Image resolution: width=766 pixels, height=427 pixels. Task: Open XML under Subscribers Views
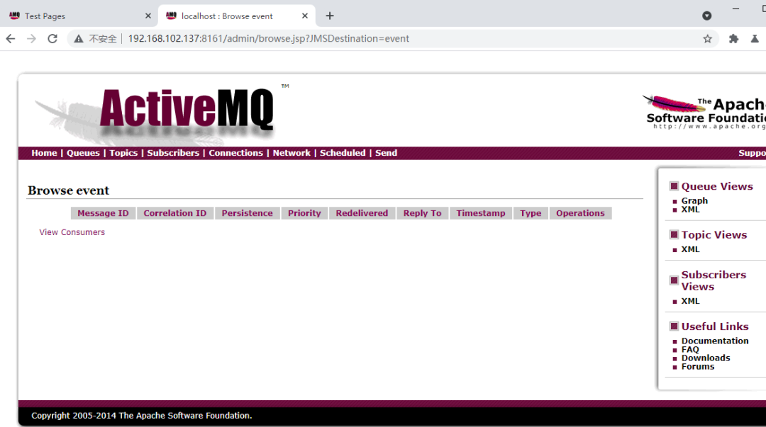690,301
